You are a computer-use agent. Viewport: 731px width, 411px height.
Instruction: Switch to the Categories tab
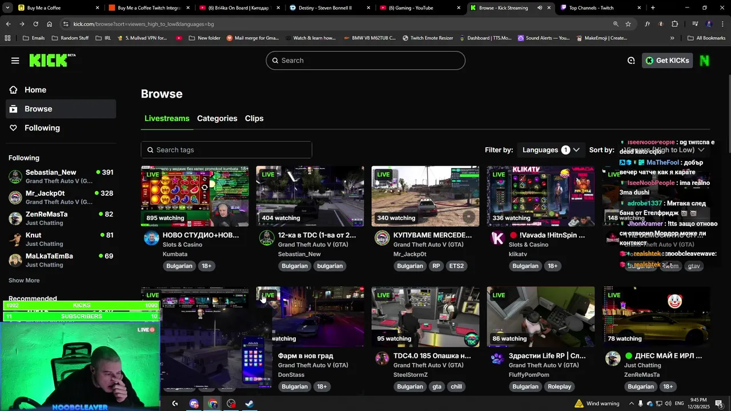(217, 118)
